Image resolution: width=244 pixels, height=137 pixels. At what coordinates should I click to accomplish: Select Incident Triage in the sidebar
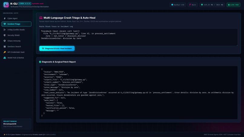coord(16,24)
